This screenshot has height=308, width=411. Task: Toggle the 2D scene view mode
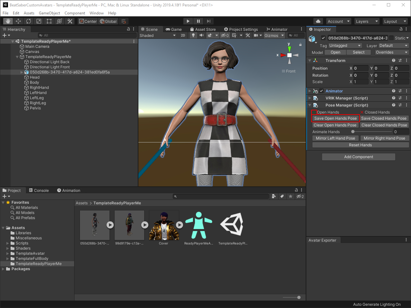[183, 35]
